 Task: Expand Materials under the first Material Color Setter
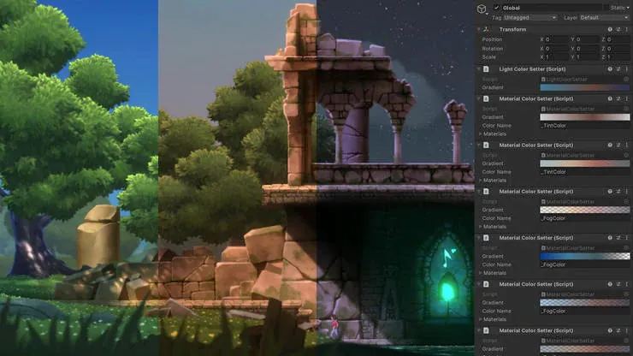(479, 133)
